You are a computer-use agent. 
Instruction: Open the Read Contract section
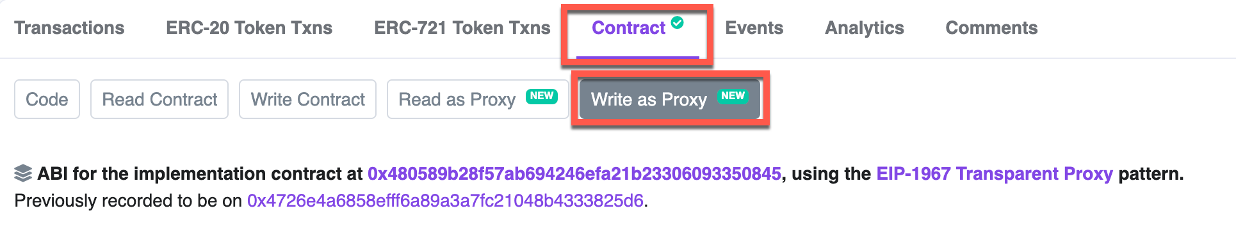click(x=159, y=99)
